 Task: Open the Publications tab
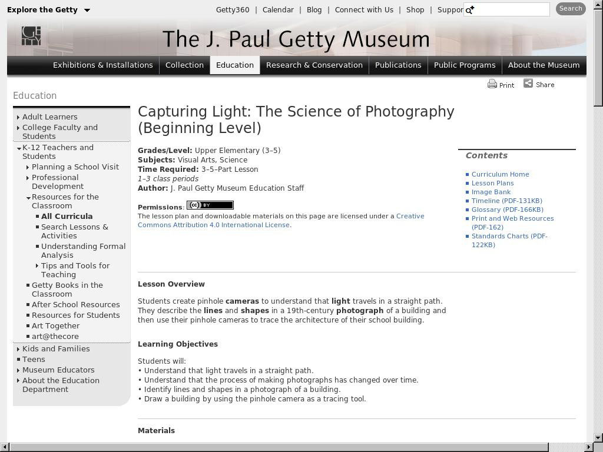point(398,65)
